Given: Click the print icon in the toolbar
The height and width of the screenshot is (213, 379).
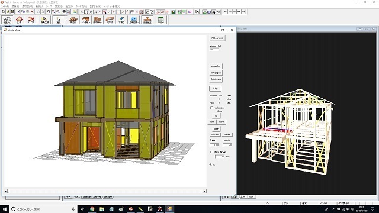Looking at the screenshot, I should (64, 12).
